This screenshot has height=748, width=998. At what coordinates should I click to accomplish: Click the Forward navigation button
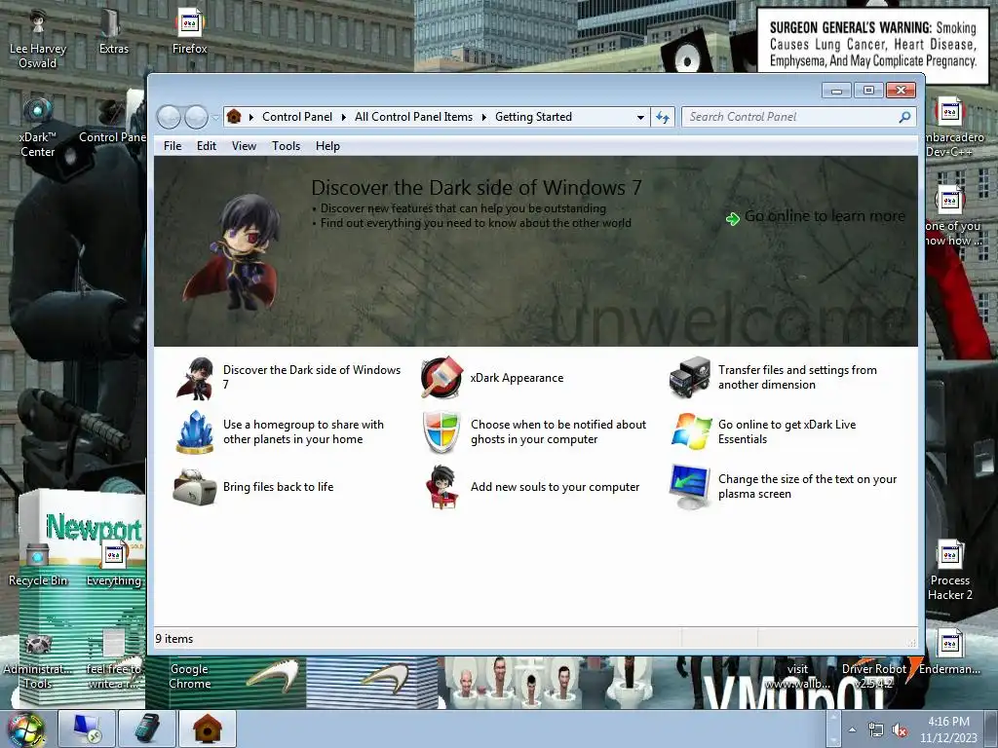point(196,117)
